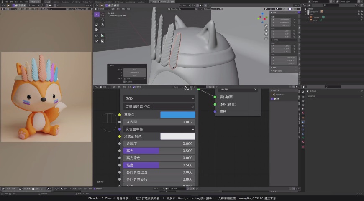Open the Object properties orange square tab
Screen dimensions: 364x201
[x=303, y=118]
